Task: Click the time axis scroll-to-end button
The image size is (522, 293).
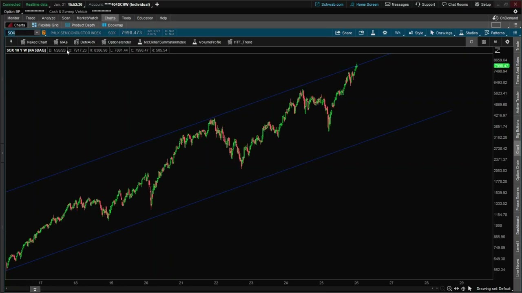Action: pyautogui.click(x=35, y=289)
